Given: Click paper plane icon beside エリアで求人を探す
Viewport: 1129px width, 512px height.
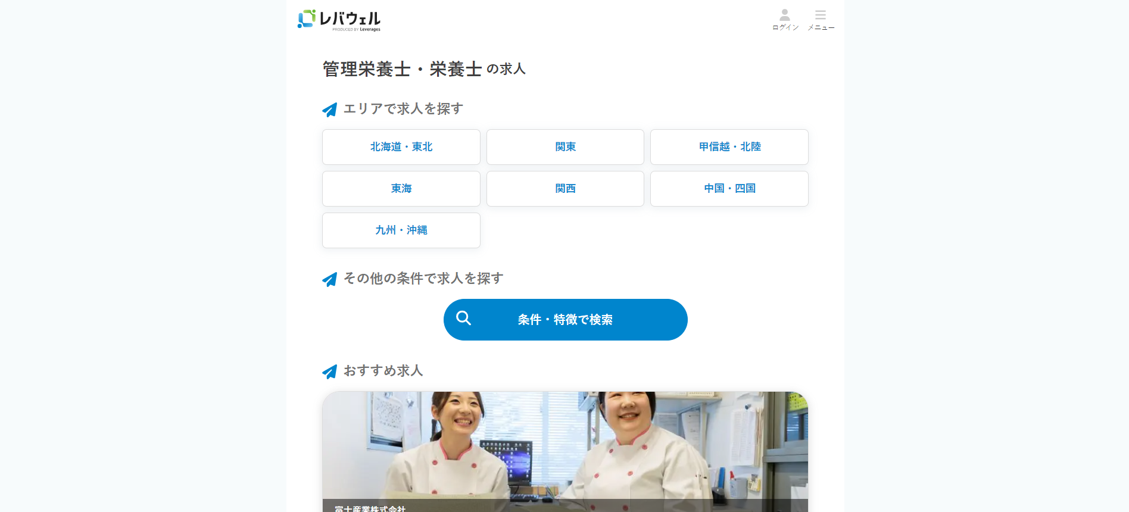Looking at the screenshot, I should pos(329,110).
